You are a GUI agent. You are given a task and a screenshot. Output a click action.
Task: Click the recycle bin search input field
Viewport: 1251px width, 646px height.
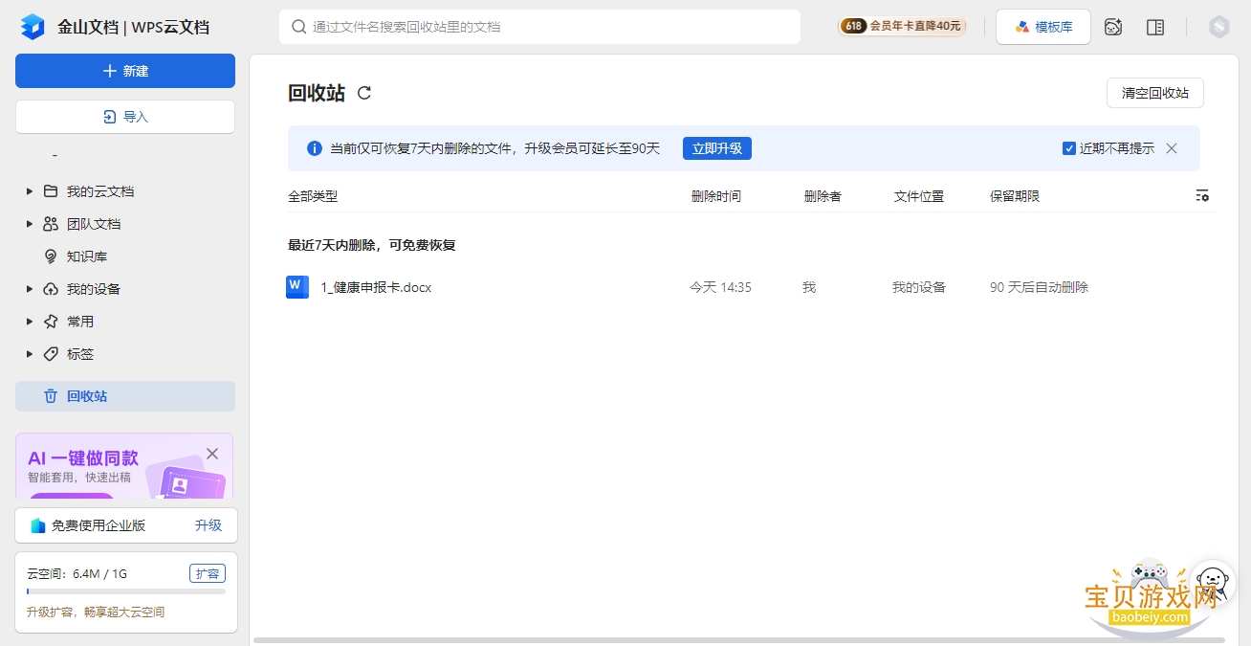539,27
